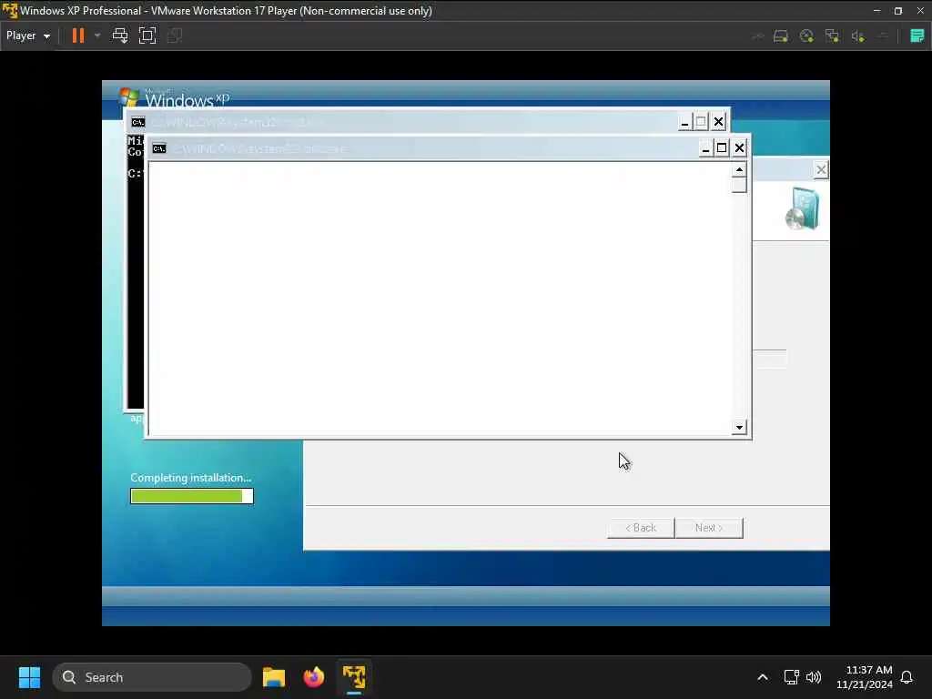
Task: Click the greyed Next button in setup wizard
Action: tap(709, 528)
